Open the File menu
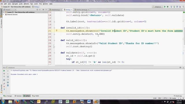185x104 pixels. 2,4
